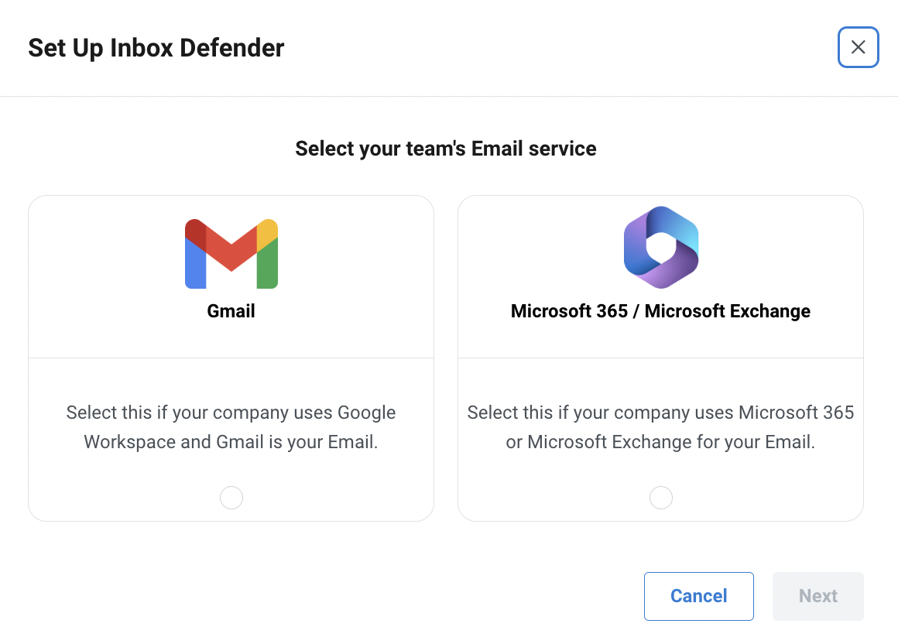The width and height of the screenshot is (898, 644).
Task: Cancel the Inbox Defender setup
Action: [x=699, y=596]
